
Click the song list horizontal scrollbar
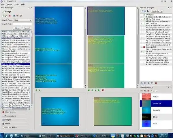pyautogui.click(x=16, y=109)
